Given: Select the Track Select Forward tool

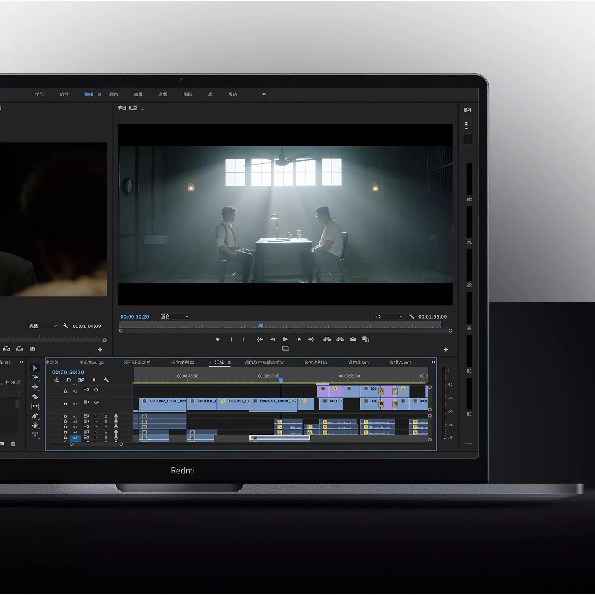Looking at the screenshot, I should coord(36,377).
